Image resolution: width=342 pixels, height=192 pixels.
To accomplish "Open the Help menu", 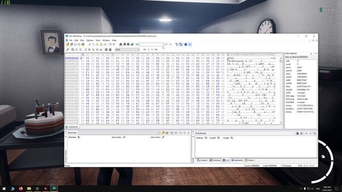I will [114, 41].
